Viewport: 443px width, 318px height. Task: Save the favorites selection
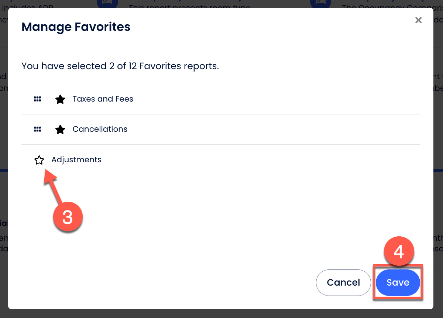(x=398, y=283)
